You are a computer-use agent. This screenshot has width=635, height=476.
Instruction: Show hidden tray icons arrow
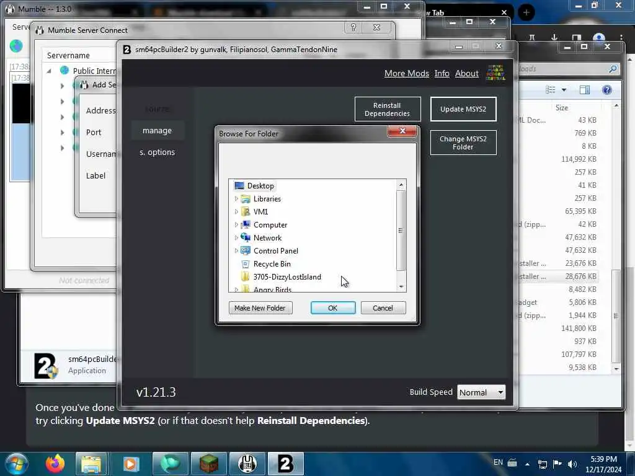click(527, 464)
